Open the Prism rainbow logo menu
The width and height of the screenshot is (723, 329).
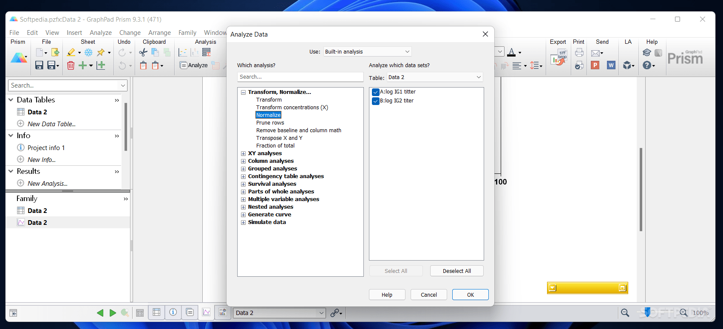18,58
